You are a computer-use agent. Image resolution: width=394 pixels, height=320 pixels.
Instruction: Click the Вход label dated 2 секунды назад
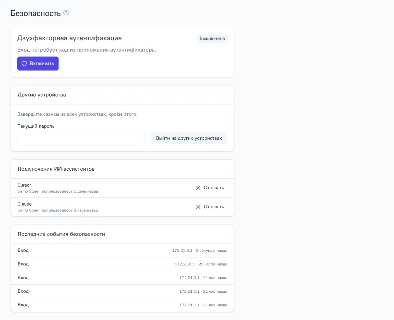tap(23, 250)
